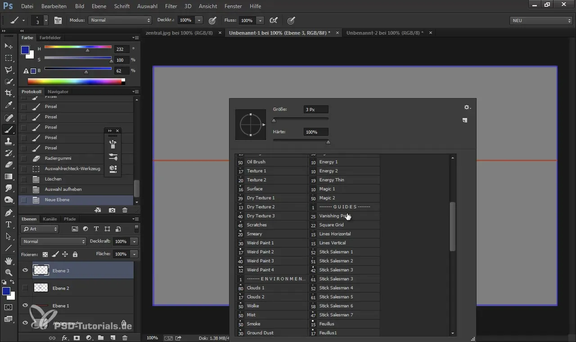Open layer Fläche dropdown arrow

point(134,254)
